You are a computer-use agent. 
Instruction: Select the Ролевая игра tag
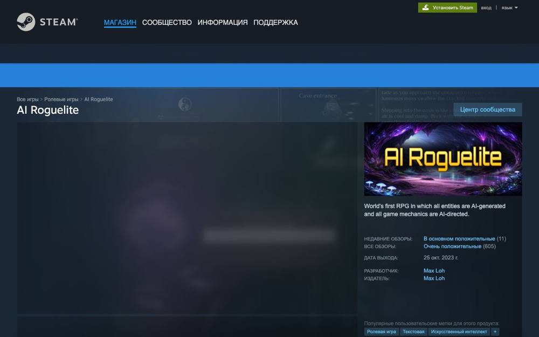[x=381, y=332]
